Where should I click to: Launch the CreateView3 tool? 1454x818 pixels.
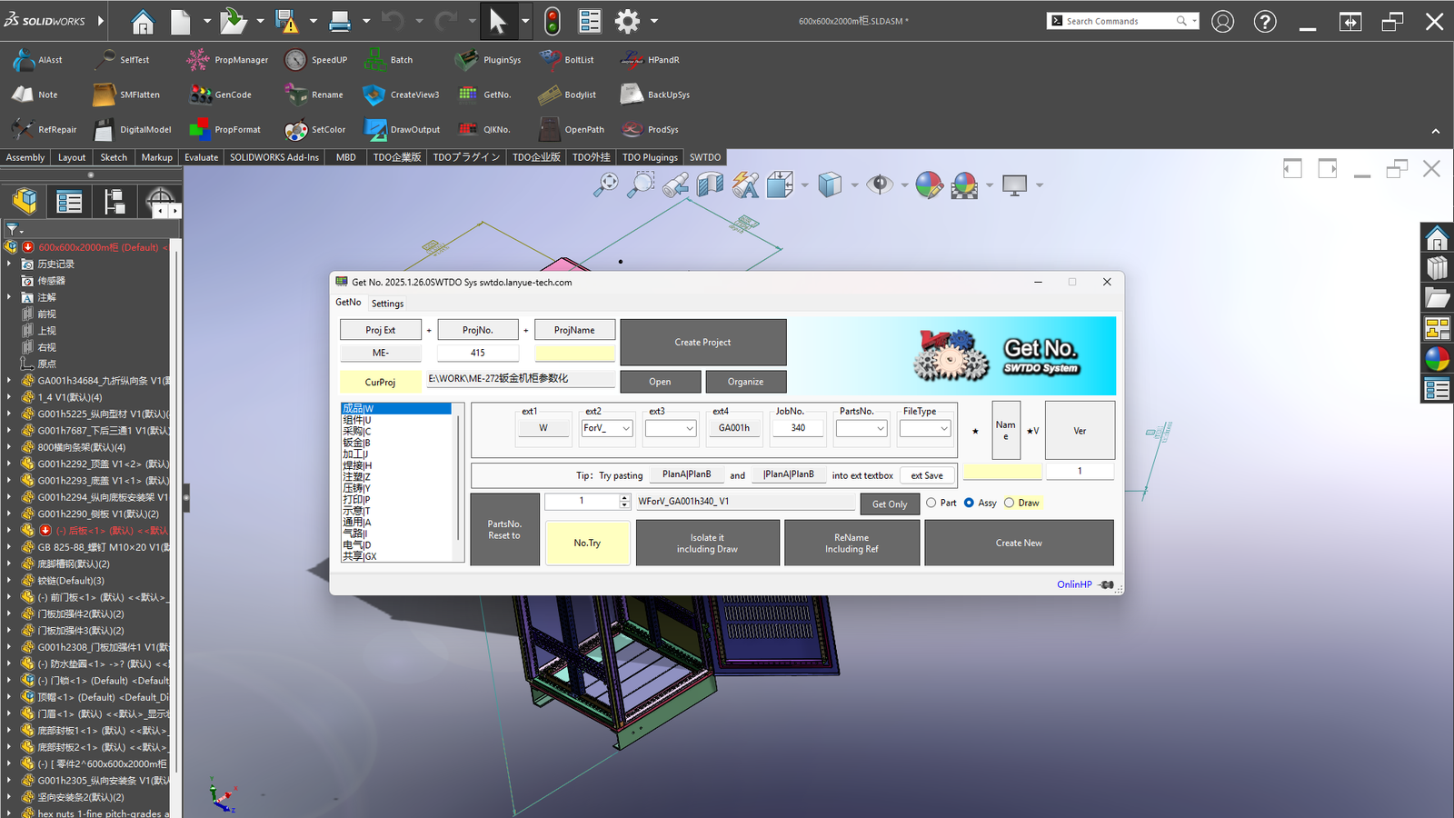373,95
